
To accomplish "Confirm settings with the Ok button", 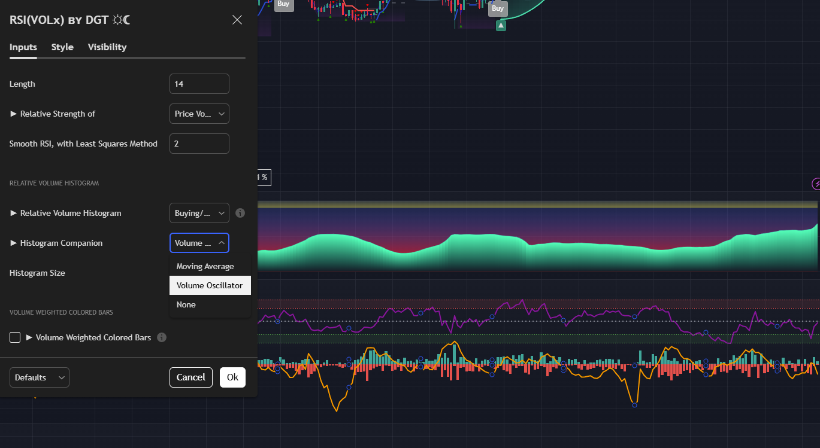I will 232,377.
